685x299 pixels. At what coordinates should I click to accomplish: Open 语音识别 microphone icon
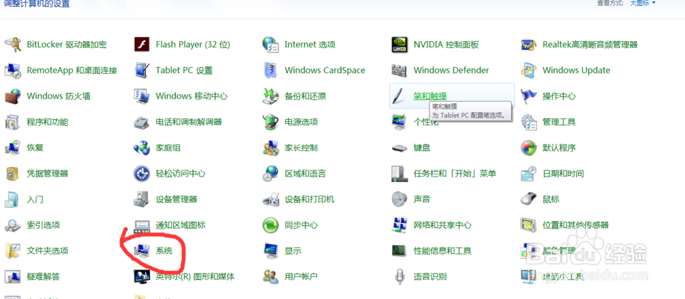[399, 276]
